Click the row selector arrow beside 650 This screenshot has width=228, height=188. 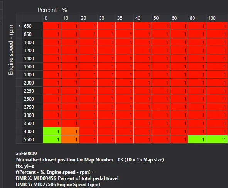click(19, 26)
